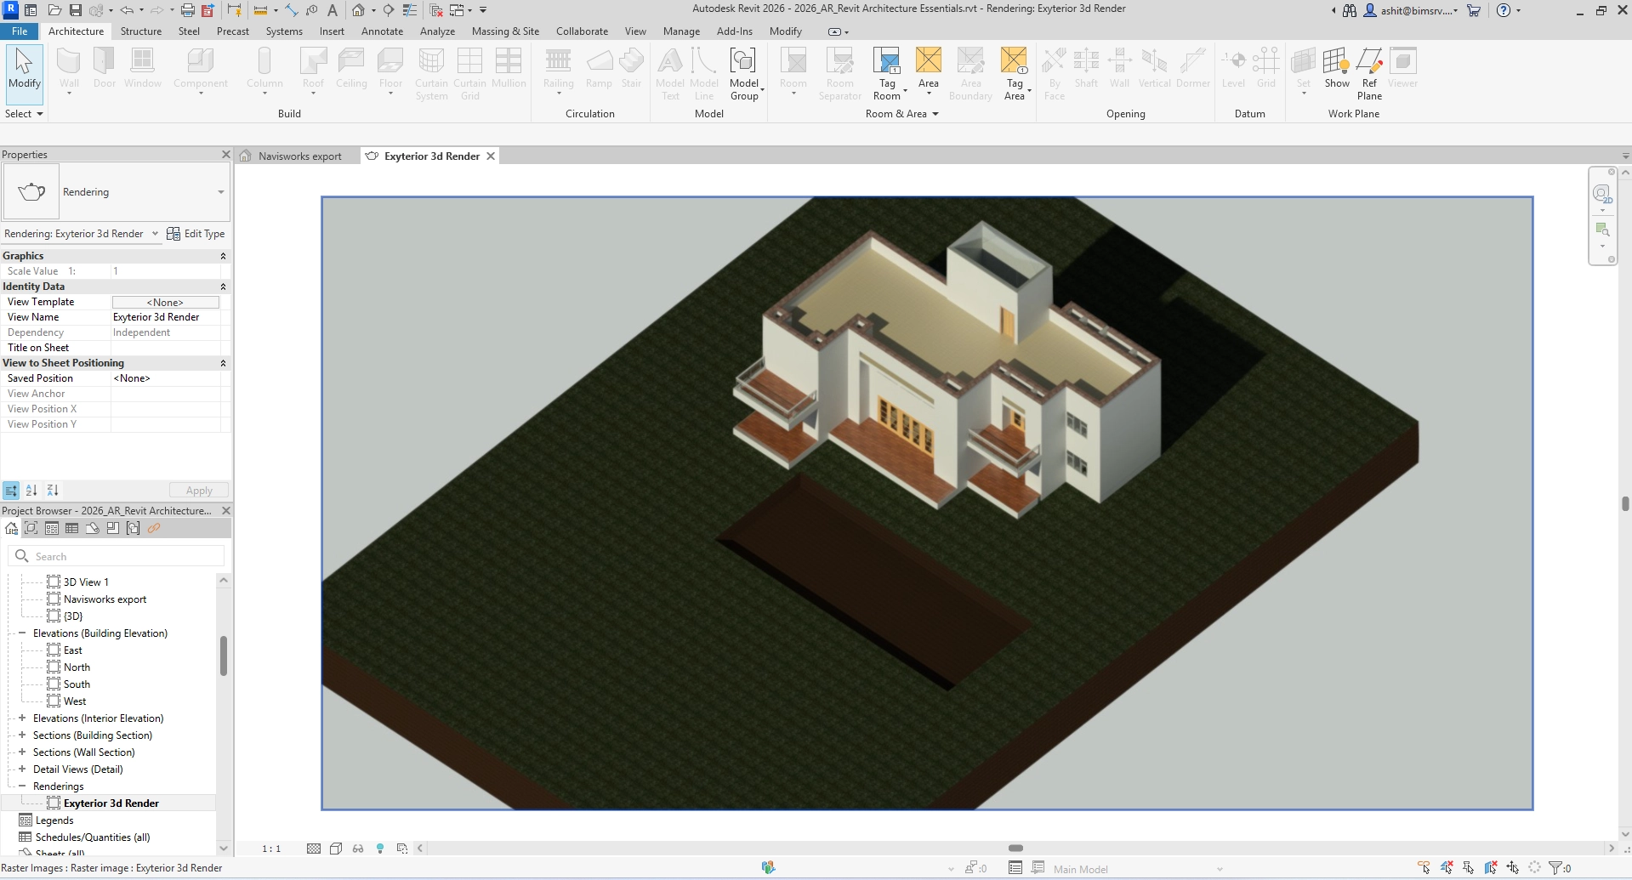Close the Exyterior 3d Render view tab
The height and width of the screenshot is (880, 1632).
pos(491,156)
